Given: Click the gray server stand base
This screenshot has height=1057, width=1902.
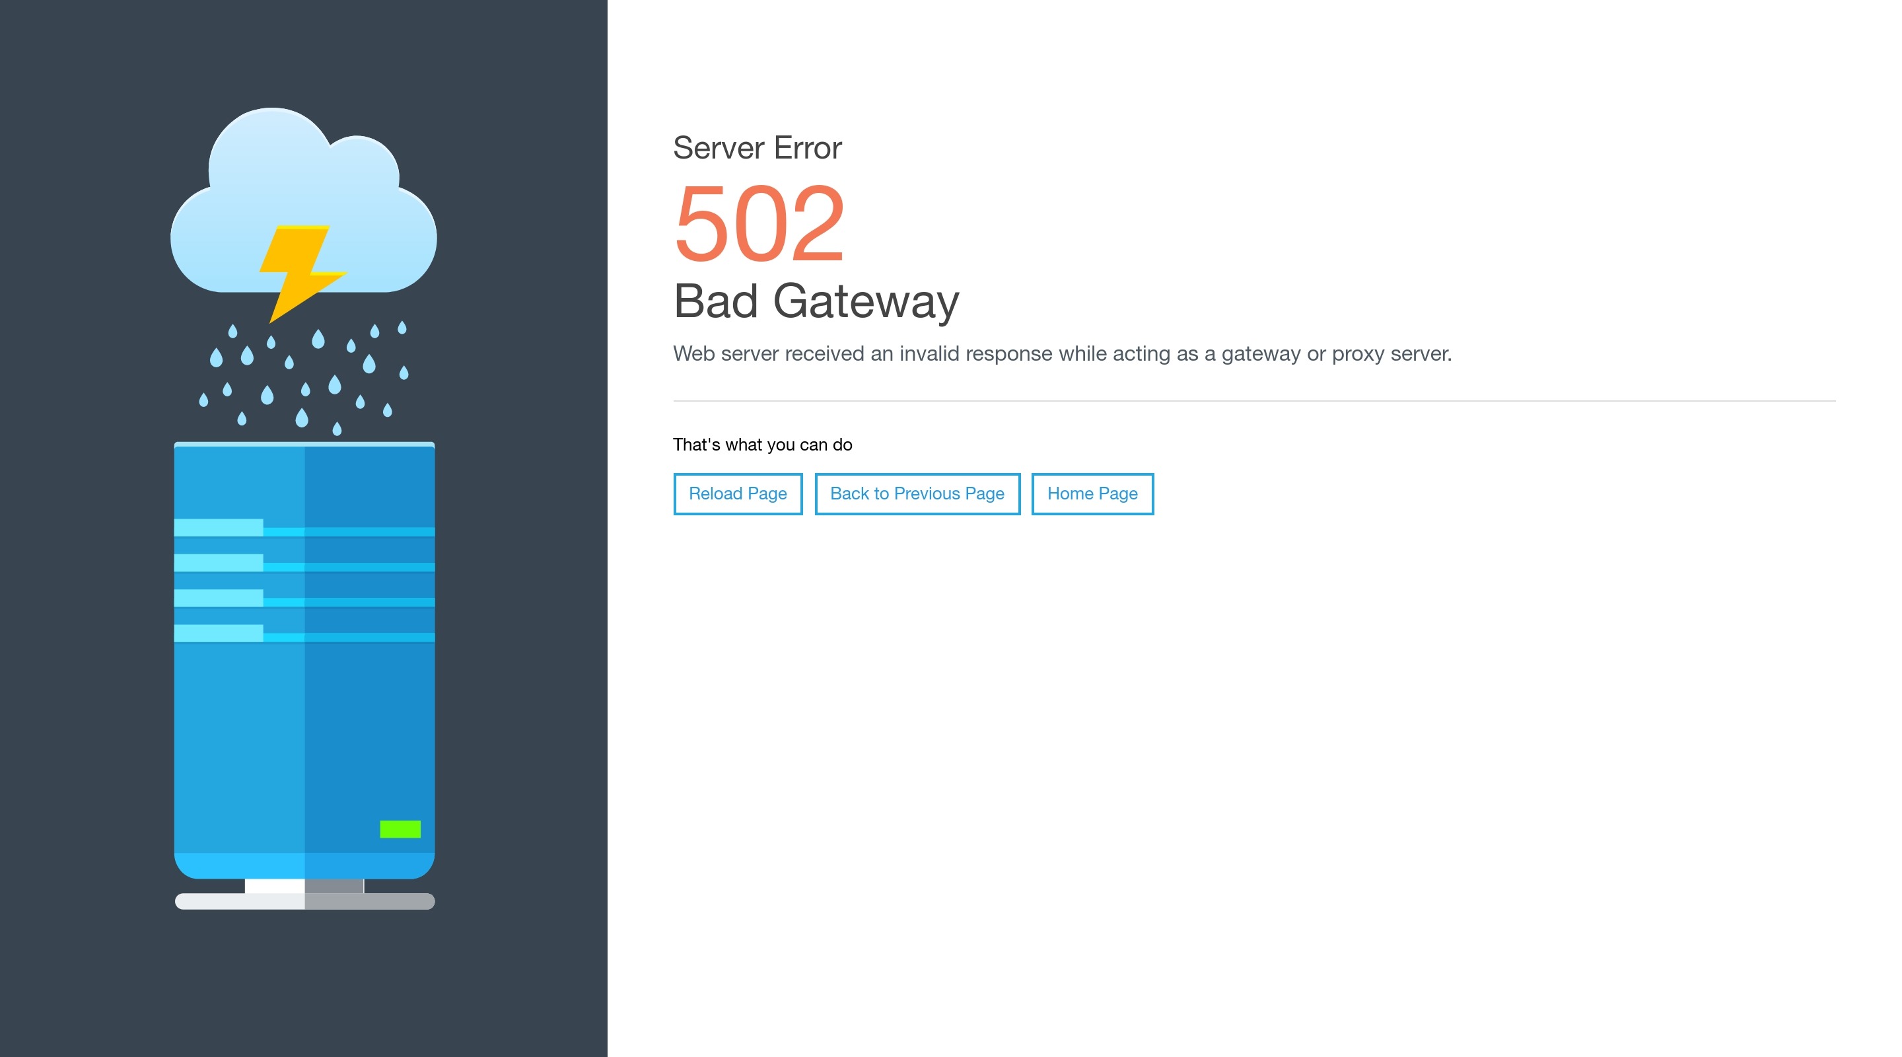Looking at the screenshot, I should (304, 901).
